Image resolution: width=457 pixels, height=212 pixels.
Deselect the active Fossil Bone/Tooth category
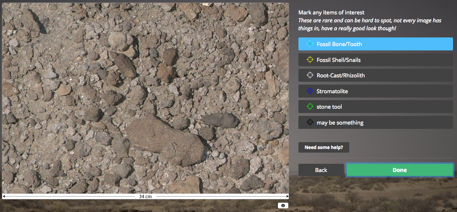tap(376, 44)
